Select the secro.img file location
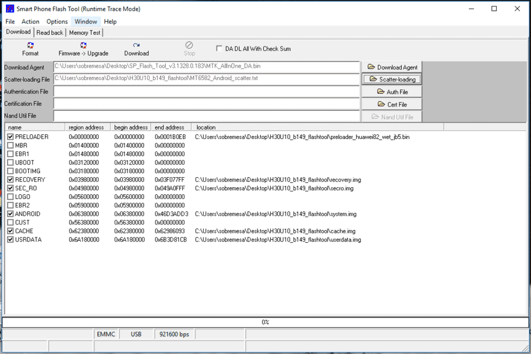This screenshot has width=531, height=354. pyautogui.click(x=274, y=188)
